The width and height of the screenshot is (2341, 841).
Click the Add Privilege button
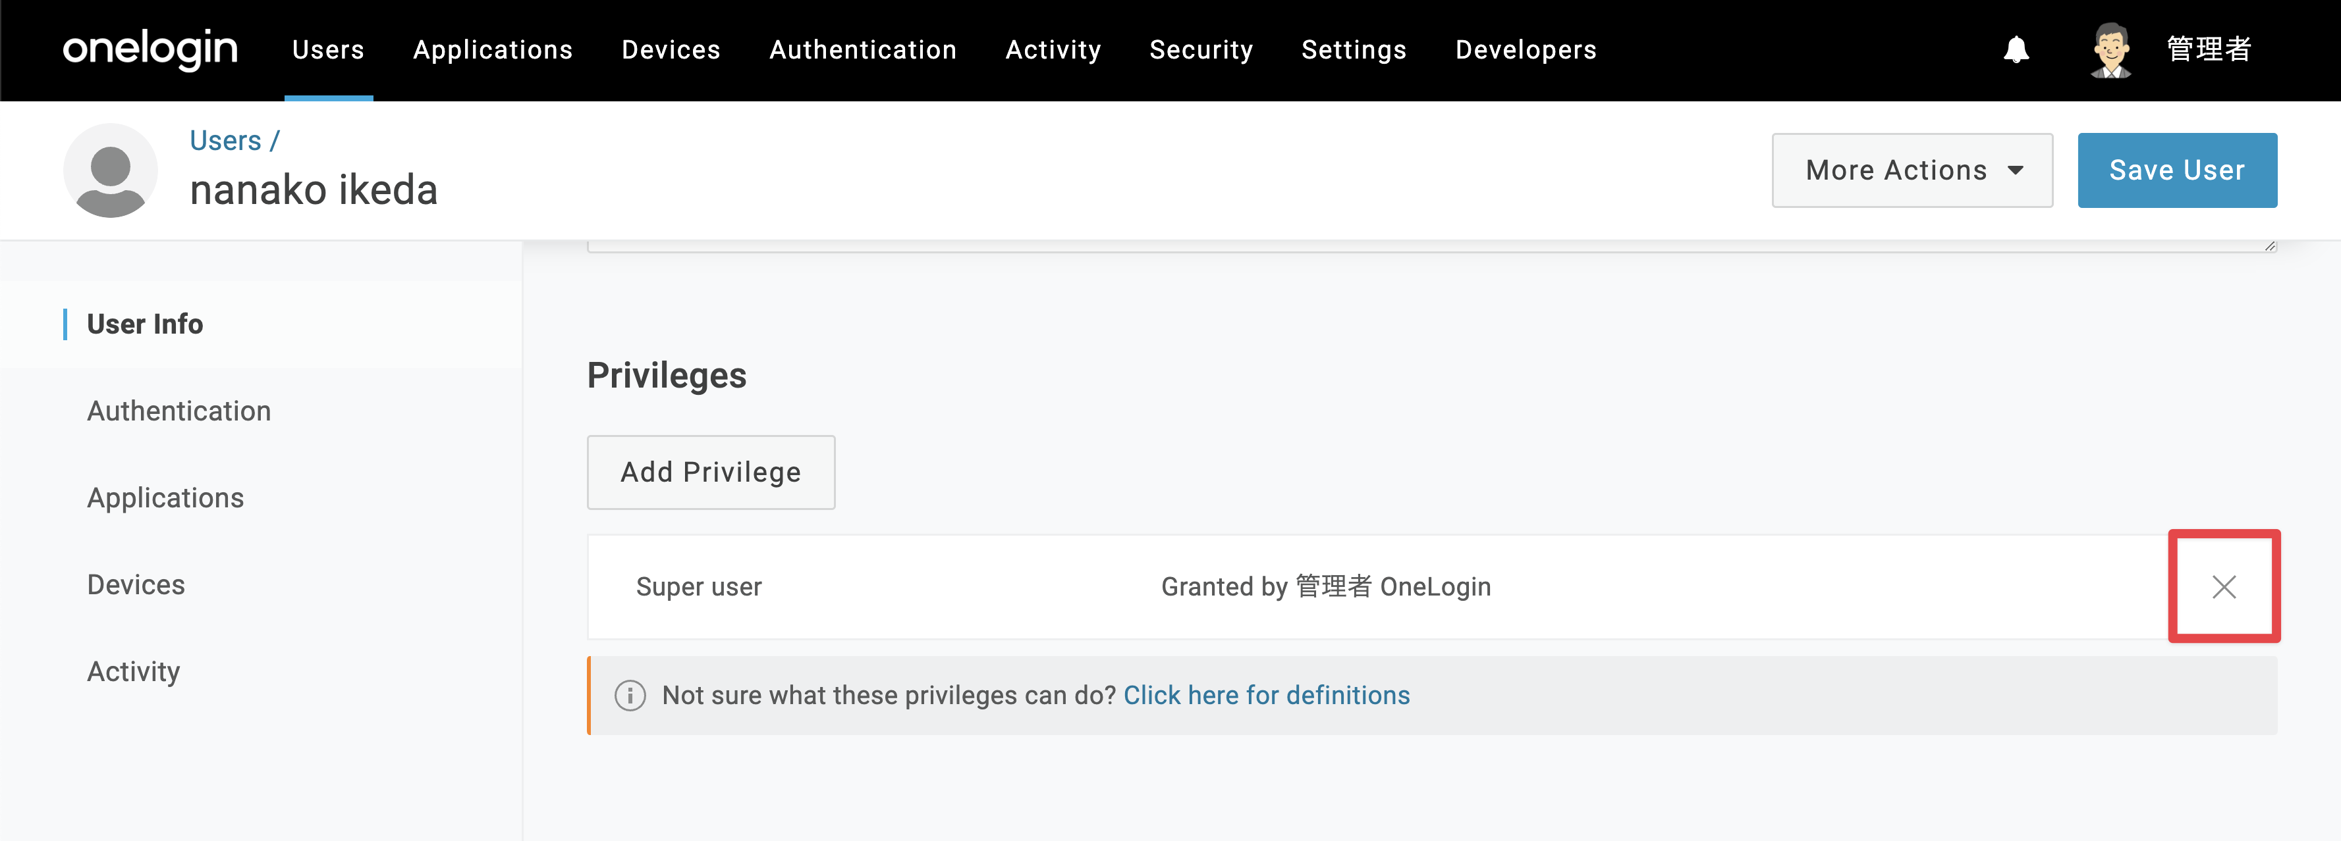pyautogui.click(x=711, y=472)
